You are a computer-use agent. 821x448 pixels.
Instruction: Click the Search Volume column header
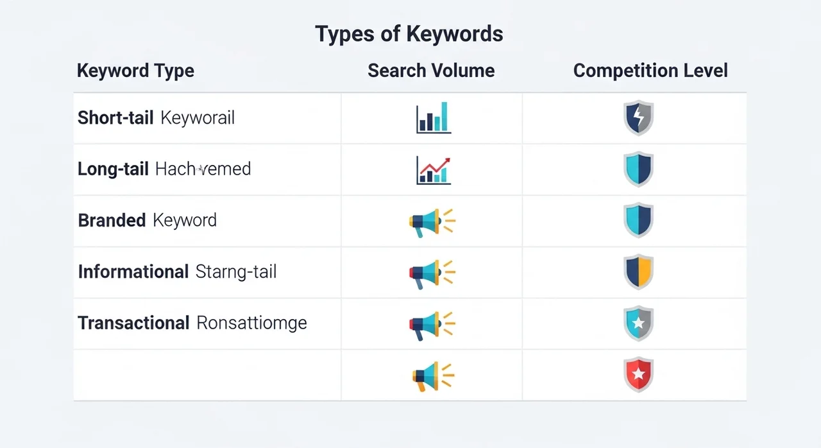[431, 71]
